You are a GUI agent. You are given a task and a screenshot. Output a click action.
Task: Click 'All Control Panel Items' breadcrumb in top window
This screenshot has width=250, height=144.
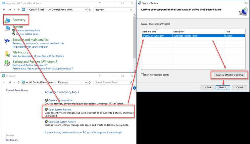(60, 10)
